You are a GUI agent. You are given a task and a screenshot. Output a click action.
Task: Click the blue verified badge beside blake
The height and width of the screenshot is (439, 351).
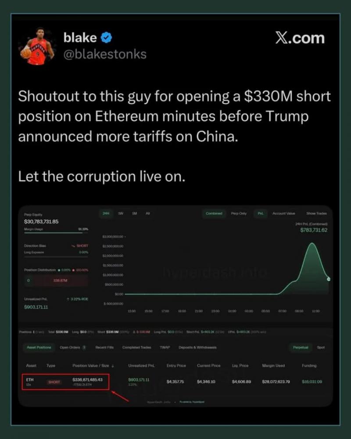point(107,38)
